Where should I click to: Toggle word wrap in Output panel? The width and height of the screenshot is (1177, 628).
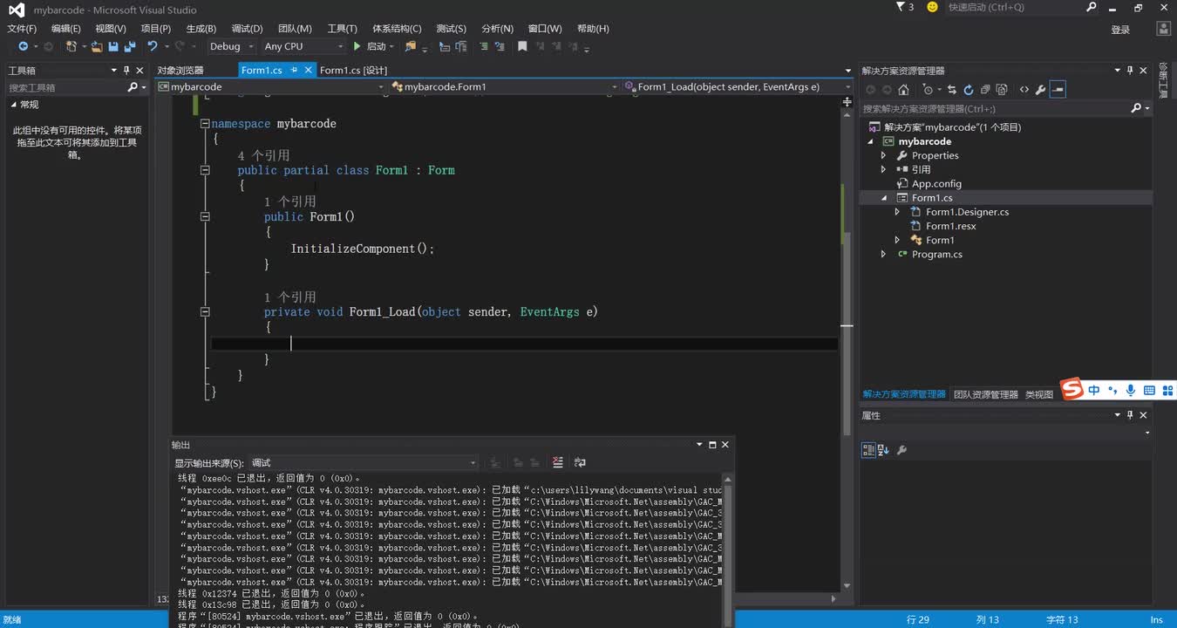(580, 462)
